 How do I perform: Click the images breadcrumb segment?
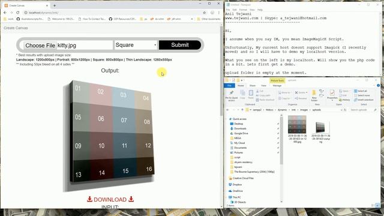[304, 110]
